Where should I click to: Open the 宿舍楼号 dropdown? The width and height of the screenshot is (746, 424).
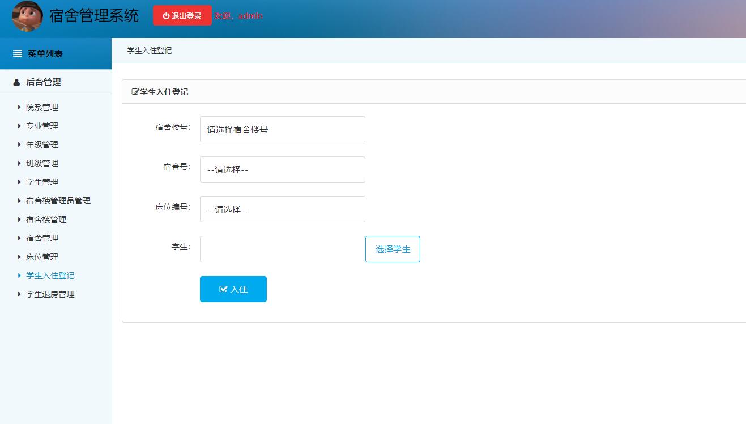pyautogui.click(x=282, y=129)
